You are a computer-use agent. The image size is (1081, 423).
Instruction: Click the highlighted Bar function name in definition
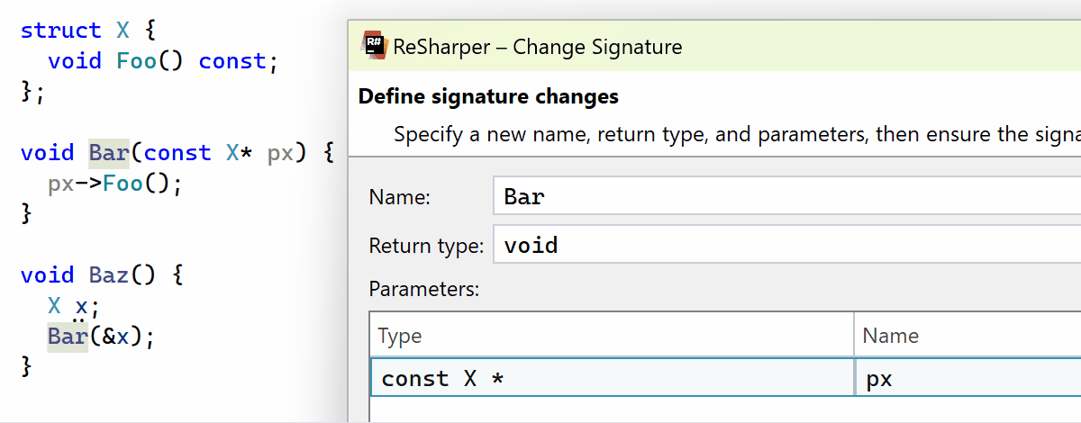click(x=109, y=153)
